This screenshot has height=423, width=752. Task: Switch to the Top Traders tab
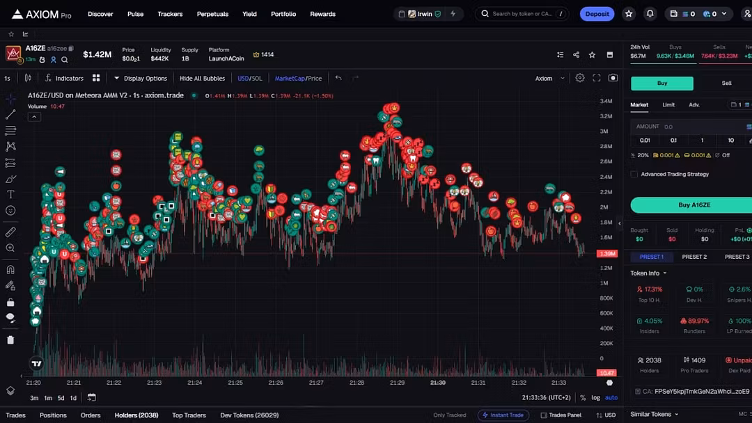(x=189, y=415)
